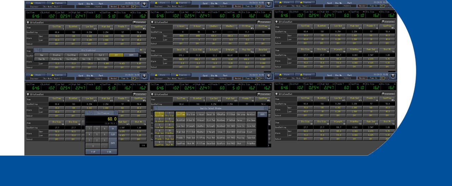The height and width of the screenshot is (186, 452).
Task: Open H-Accel item header on L-Accel screen
Action: (197, 27)
